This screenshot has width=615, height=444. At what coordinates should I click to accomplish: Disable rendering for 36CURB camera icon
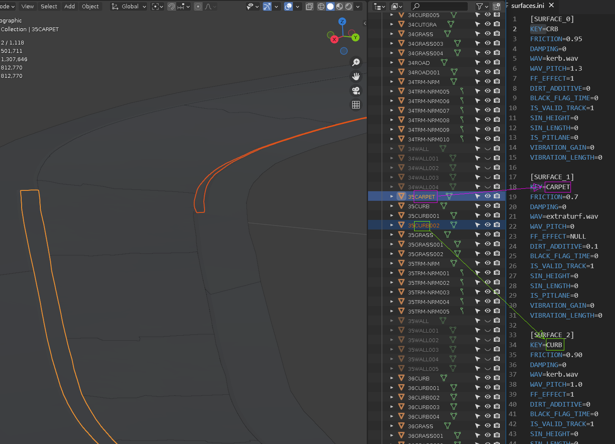(496, 378)
